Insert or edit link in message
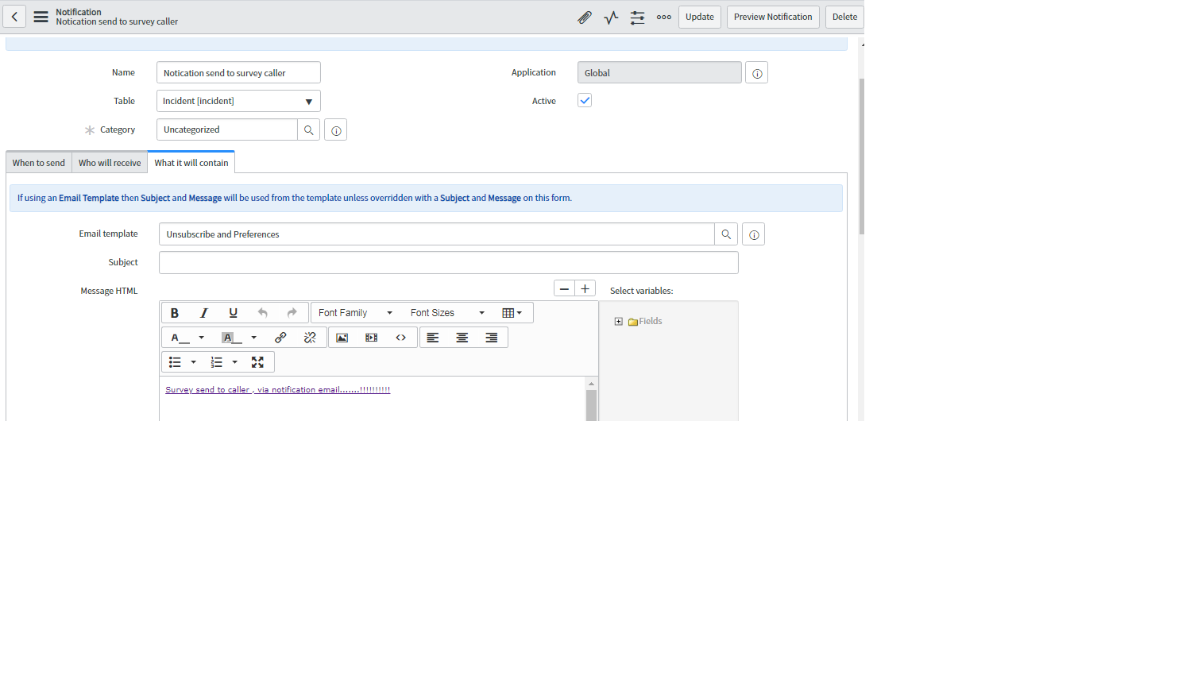The width and height of the screenshot is (1190, 680). click(x=280, y=338)
